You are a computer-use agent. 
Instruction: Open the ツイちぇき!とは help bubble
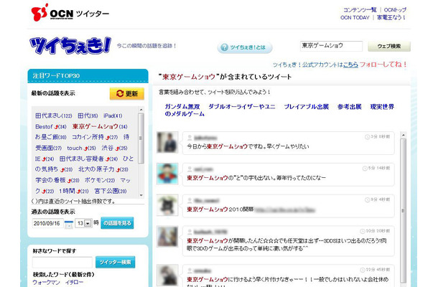246,47
